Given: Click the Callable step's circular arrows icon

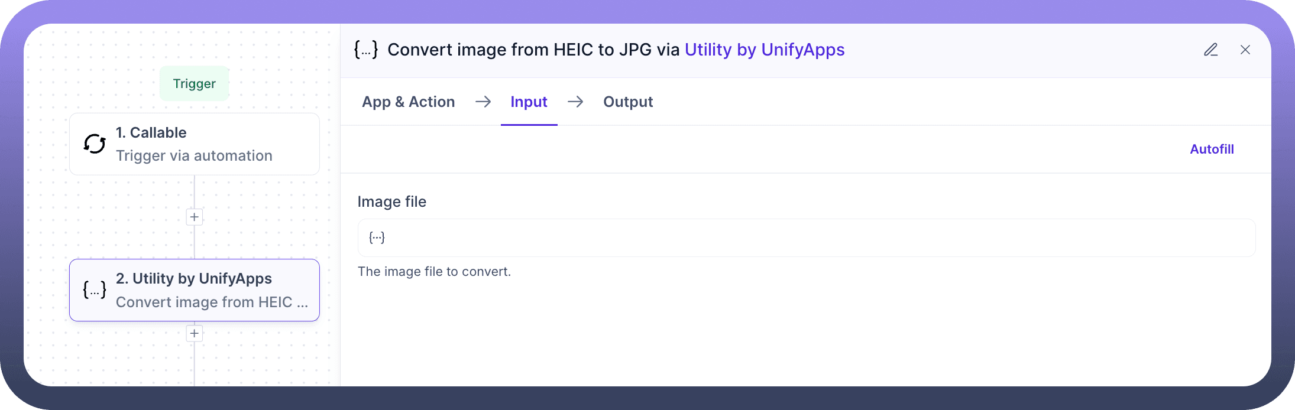Looking at the screenshot, I should coord(95,144).
